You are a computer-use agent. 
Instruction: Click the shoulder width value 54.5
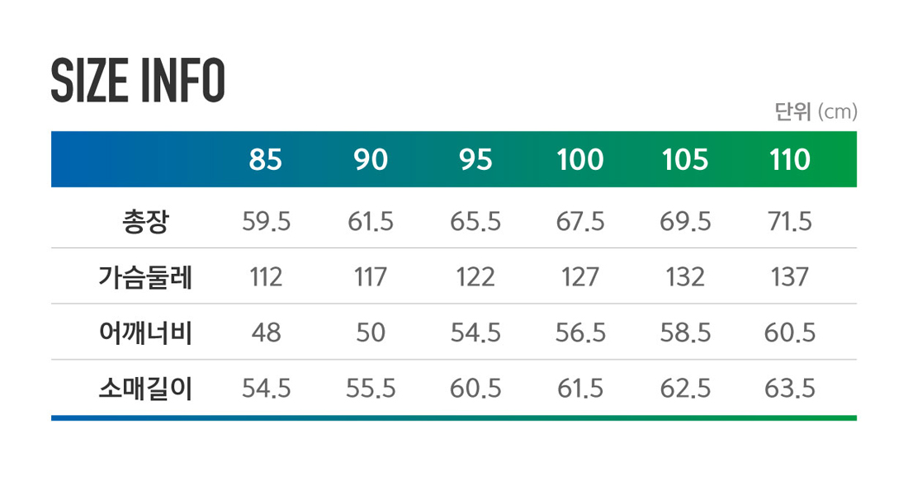click(x=475, y=332)
